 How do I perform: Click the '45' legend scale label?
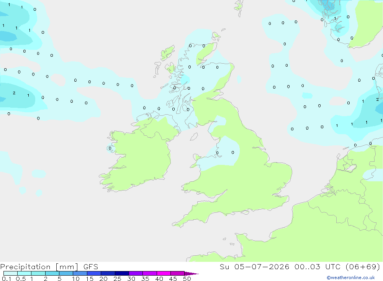tap(173, 279)
